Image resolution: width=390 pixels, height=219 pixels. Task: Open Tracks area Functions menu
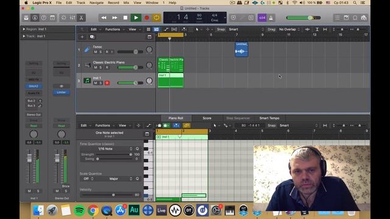(x=112, y=29)
